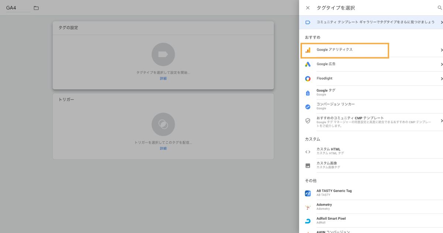The height and width of the screenshot is (233, 443).
Task: Edit the GA4 tag name field
Action: [x=18, y=8]
